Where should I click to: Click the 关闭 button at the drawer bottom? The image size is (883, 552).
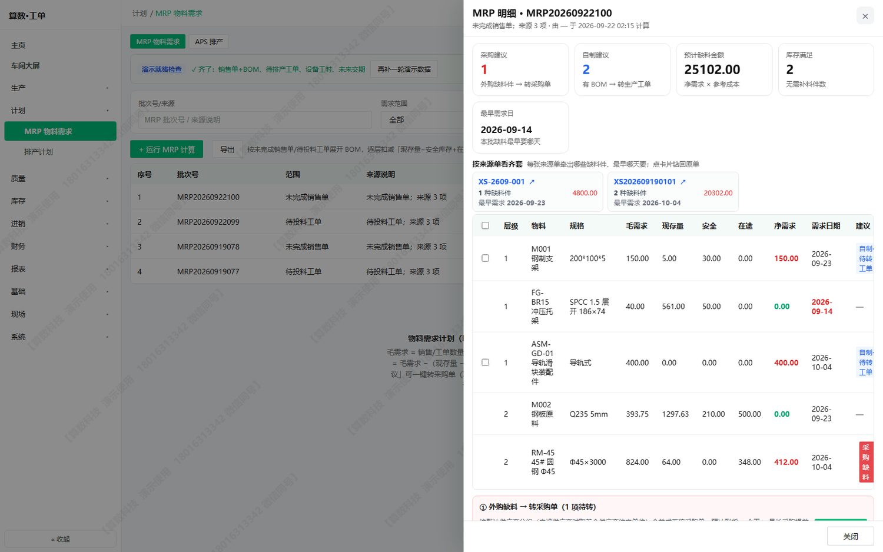[850, 537]
